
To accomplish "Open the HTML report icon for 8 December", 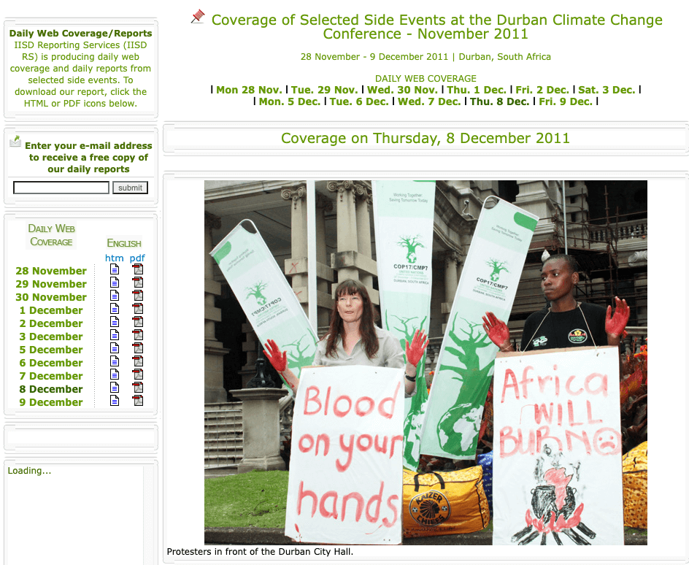I will coord(115,388).
